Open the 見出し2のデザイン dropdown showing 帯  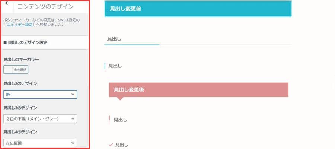coord(40,95)
